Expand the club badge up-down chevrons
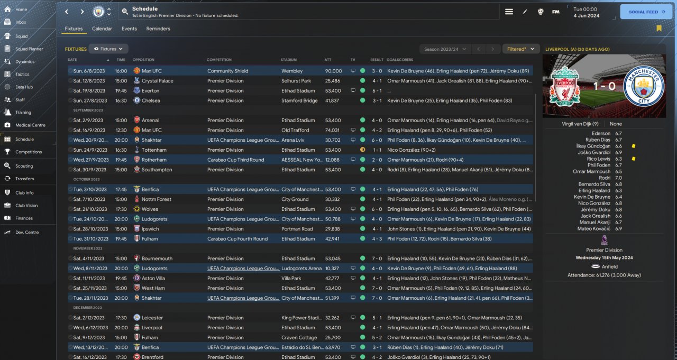 tap(109, 12)
